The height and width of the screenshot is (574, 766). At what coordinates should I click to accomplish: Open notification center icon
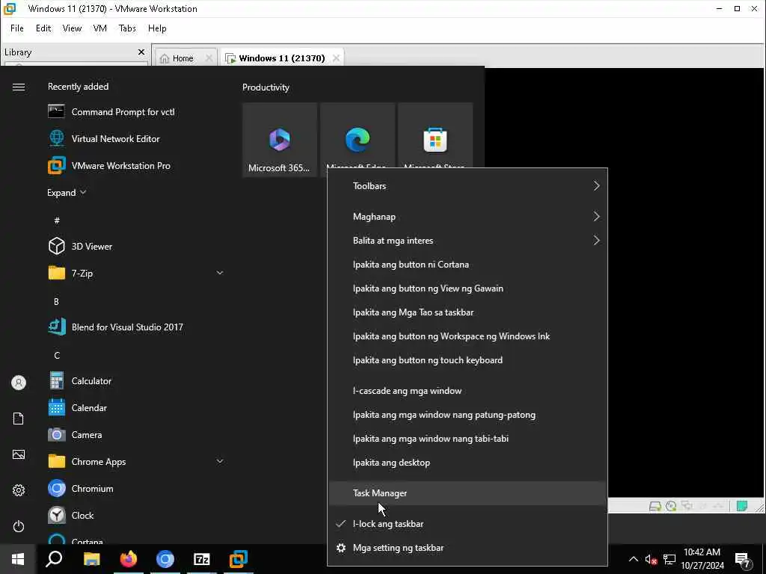(x=742, y=559)
